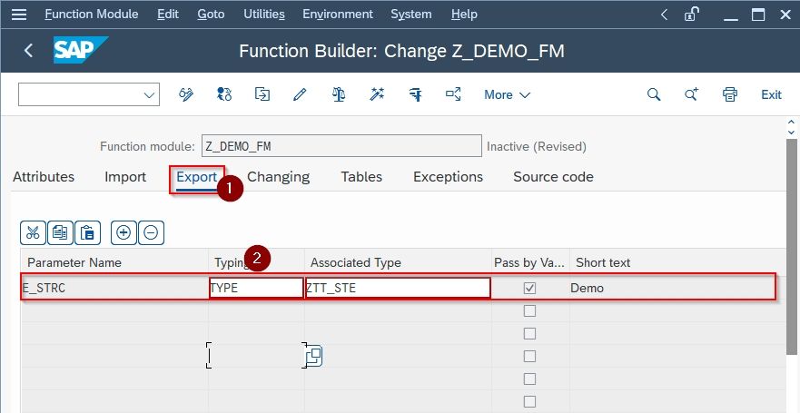800x413 pixels.
Task: Click the Cut scissors icon
Action: click(33, 233)
